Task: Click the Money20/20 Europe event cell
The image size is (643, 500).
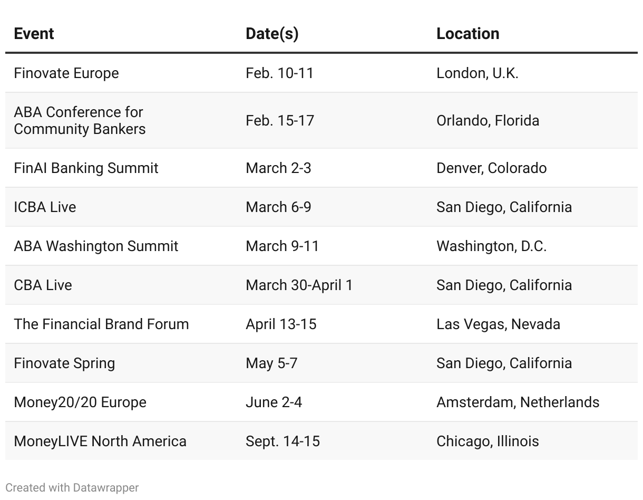Action: coord(80,402)
